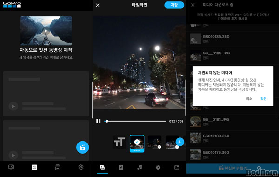Open settings gear in bottom navigation
The image size is (279, 177).
(x=81, y=167)
